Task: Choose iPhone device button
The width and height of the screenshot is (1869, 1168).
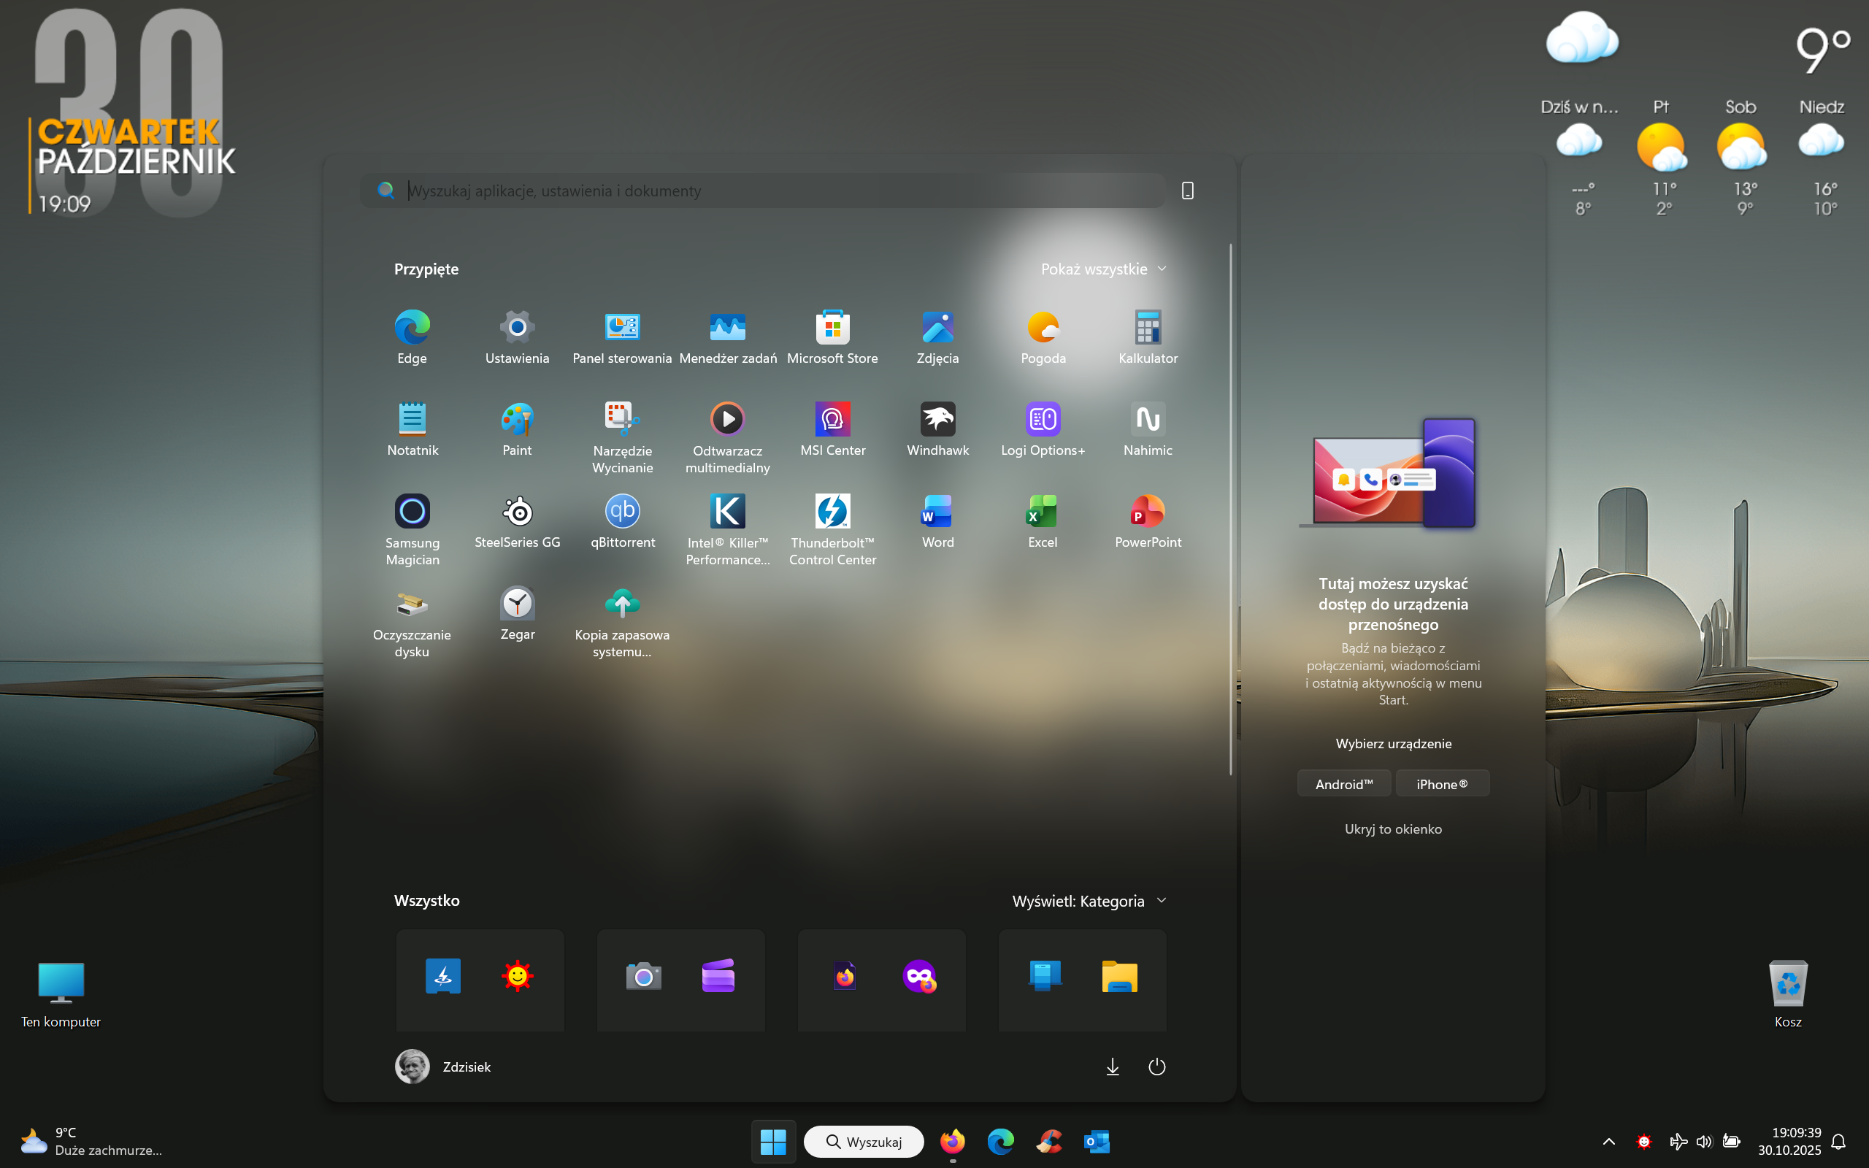Action: (1442, 784)
